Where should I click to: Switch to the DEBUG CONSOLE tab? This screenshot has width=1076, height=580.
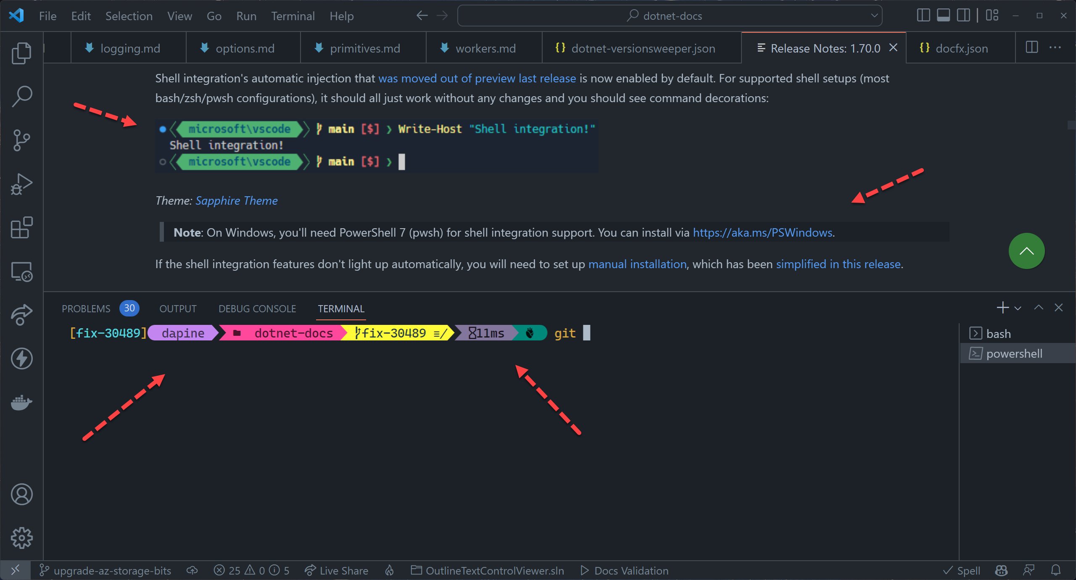257,308
